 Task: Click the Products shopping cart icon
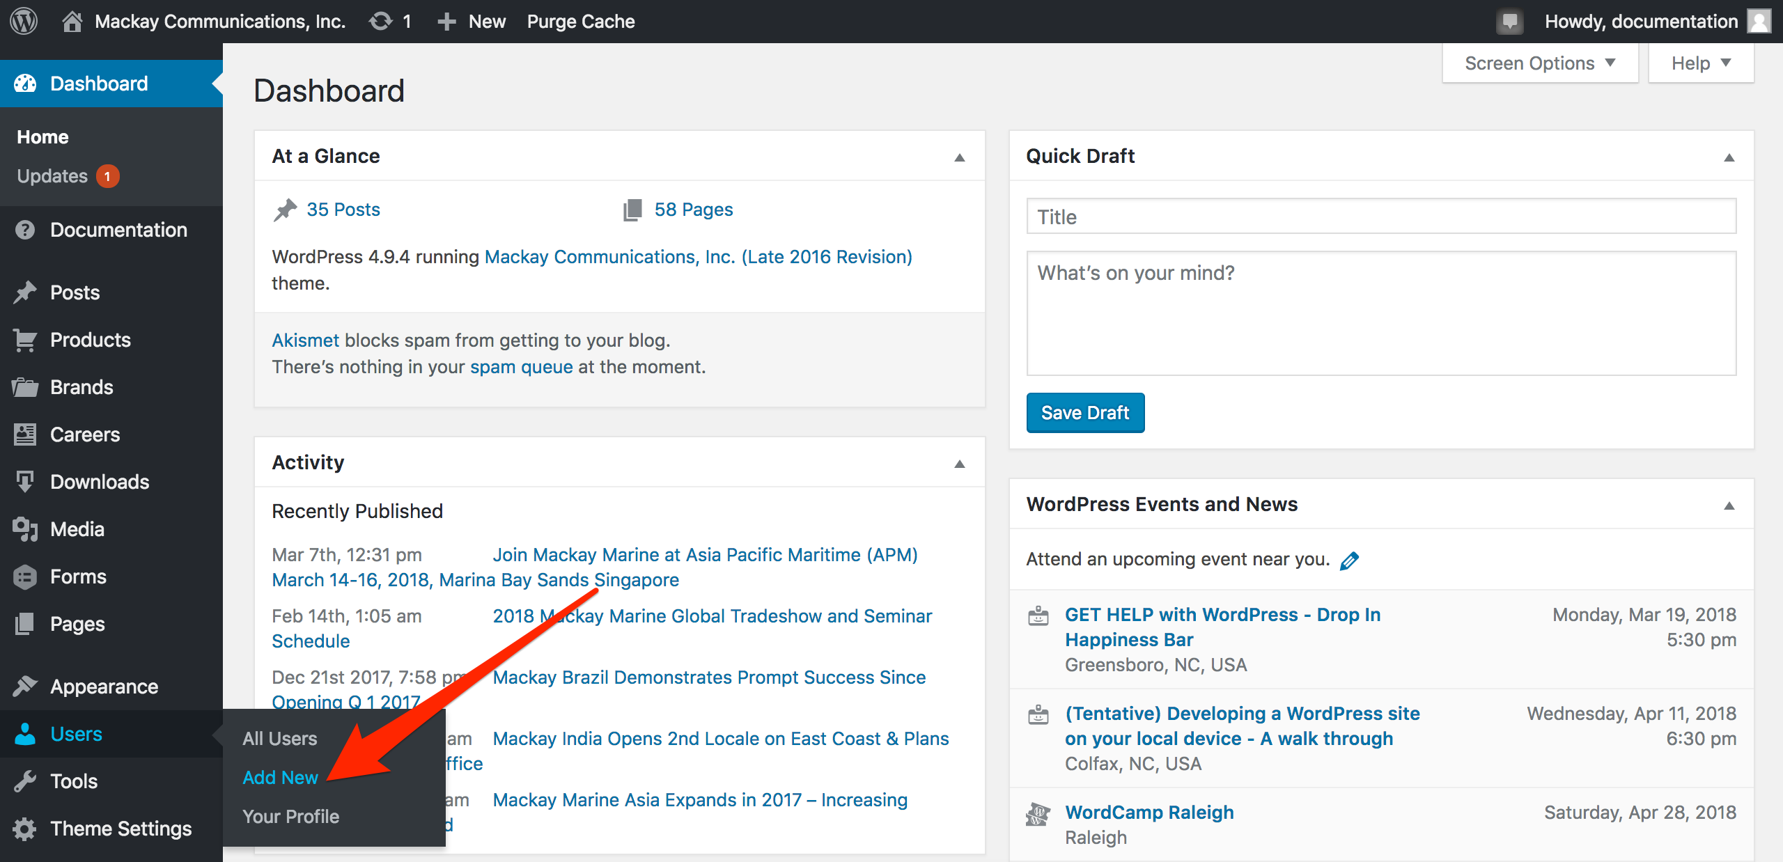tap(25, 340)
